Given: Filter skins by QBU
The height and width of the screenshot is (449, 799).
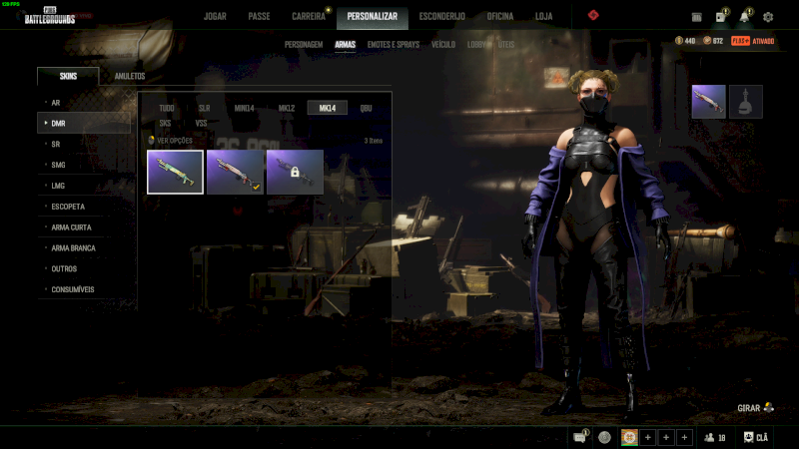Looking at the screenshot, I should tap(366, 108).
